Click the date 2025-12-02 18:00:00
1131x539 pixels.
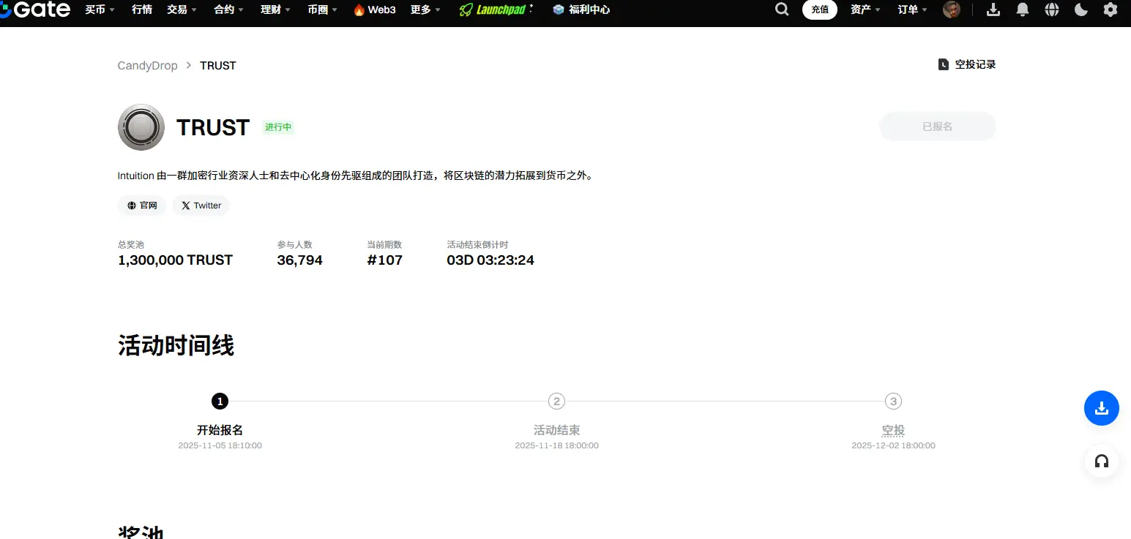coord(893,445)
